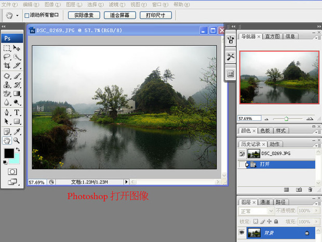Open the 不透明度 opacity dropdown arrow

[316, 211]
